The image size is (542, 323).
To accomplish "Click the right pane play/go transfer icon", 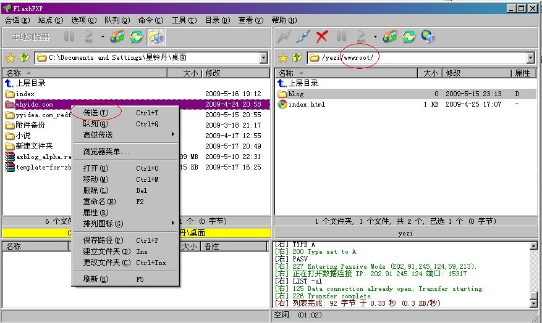I will pyautogui.click(x=361, y=36).
